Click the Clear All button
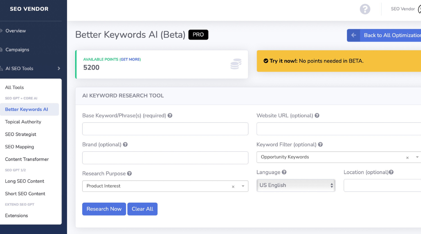The width and height of the screenshot is (421, 234). click(x=142, y=209)
